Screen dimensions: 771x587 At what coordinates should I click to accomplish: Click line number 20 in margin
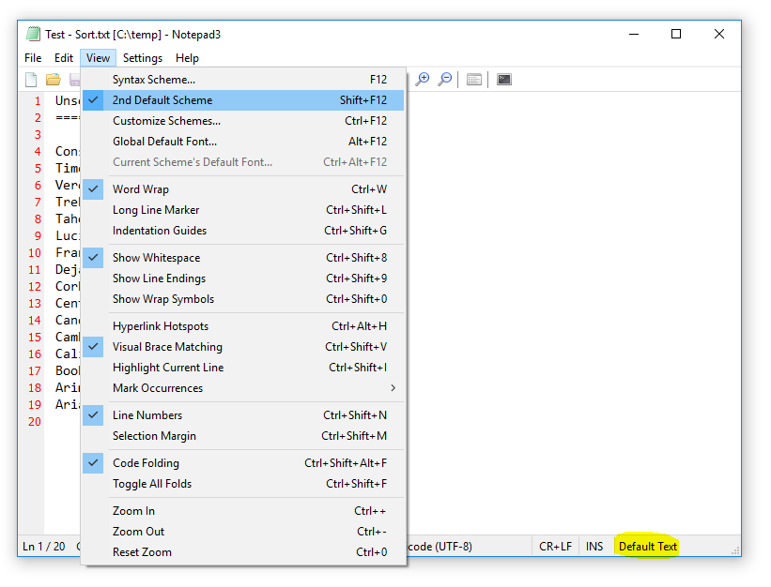35,422
